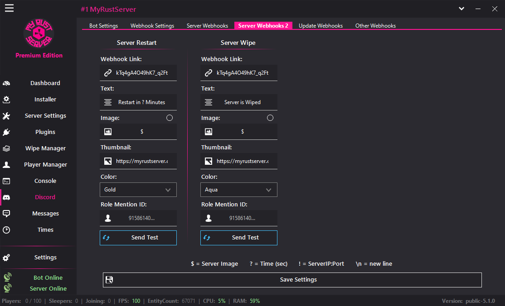This screenshot has height=306, width=505.
Task: Click the picture icon in Server Wipe Image
Action: [209, 132]
